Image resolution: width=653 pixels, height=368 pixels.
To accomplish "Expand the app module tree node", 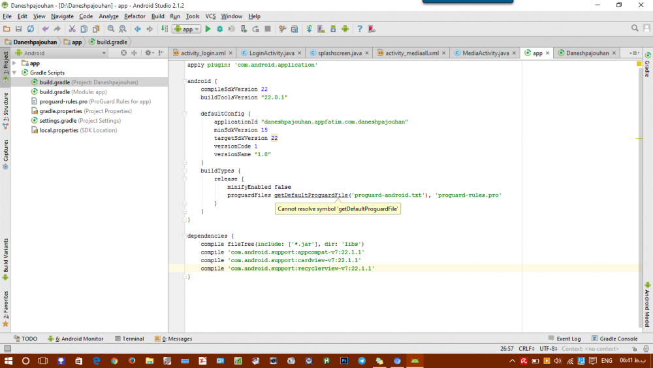I will (14, 63).
